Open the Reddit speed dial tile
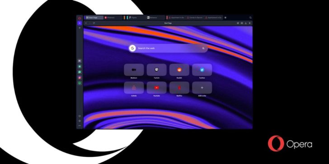This screenshot has height=164, width=329. click(179, 70)
